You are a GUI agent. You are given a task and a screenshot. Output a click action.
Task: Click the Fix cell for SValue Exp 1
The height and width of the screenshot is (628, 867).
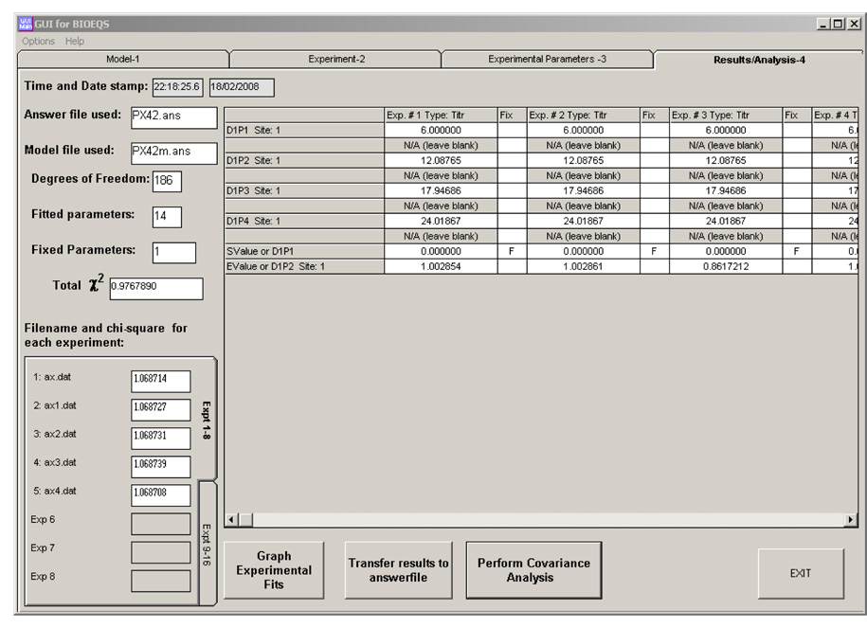(x=511, y=252)
